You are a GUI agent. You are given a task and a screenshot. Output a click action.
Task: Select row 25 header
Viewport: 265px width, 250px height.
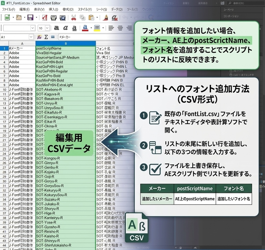tap(4, 158)
